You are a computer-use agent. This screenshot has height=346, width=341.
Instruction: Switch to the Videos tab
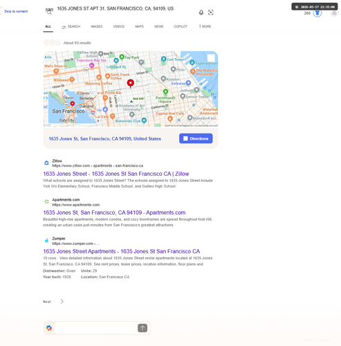point(119,26)
